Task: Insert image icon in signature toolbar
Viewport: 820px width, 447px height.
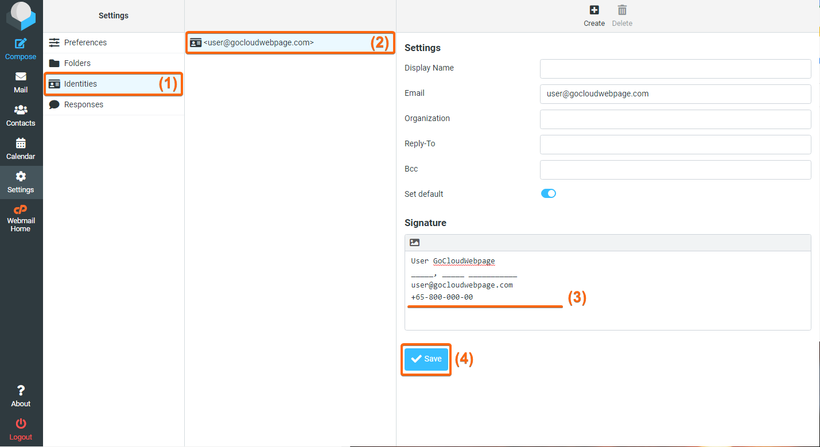Action: [x=414, y=243]
